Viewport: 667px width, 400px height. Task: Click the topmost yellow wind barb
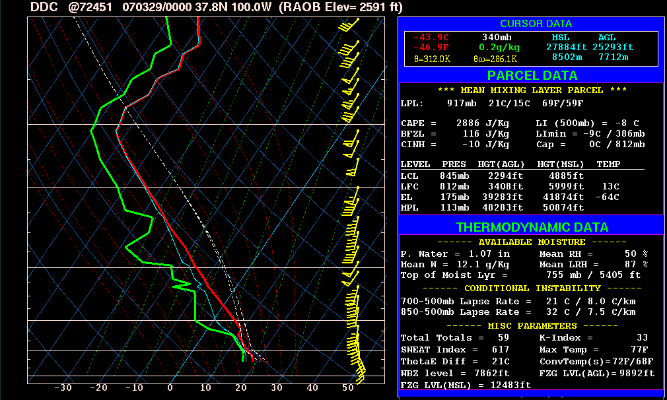click(x=349, y=25)
